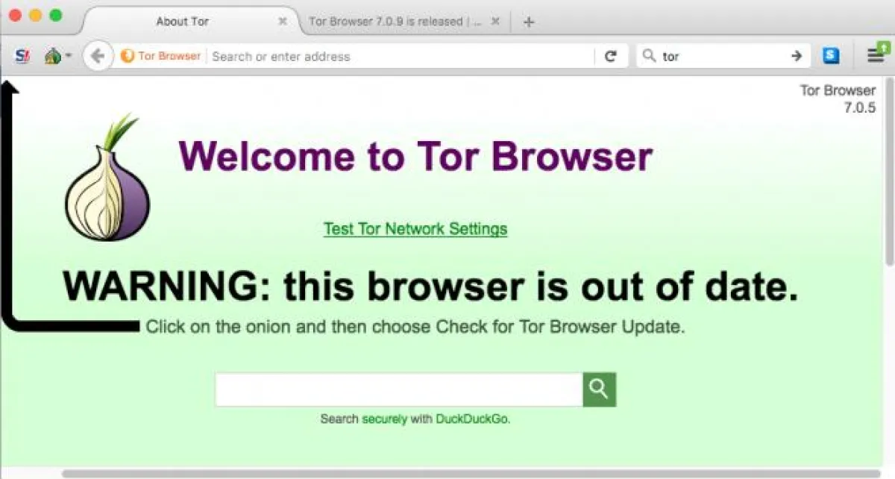
Task: Open the search engine magnifier dropdown
Action: (x=649, y=56)
